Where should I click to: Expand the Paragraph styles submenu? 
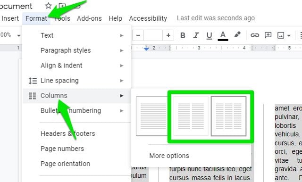pyautogui.click(x=76, y=50)
